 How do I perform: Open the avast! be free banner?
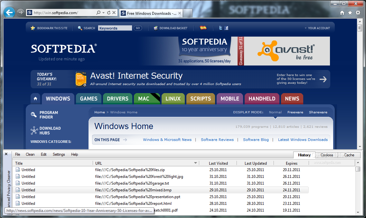coord(287,51)
